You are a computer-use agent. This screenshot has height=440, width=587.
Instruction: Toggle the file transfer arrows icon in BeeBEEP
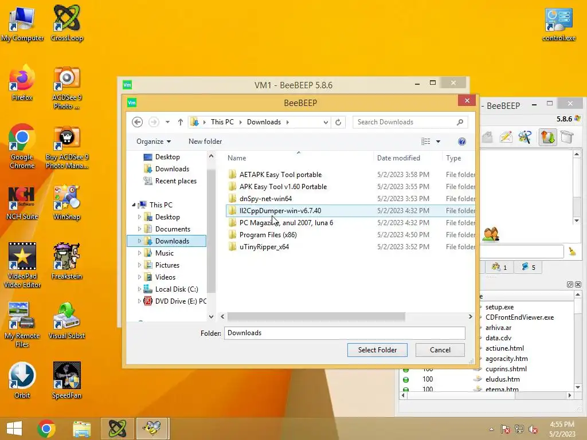[547, 137]
